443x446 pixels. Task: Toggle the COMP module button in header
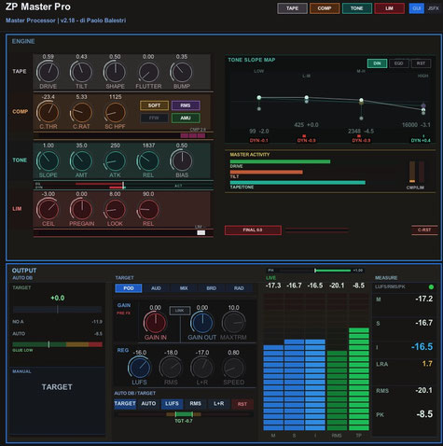pos(325,8)
